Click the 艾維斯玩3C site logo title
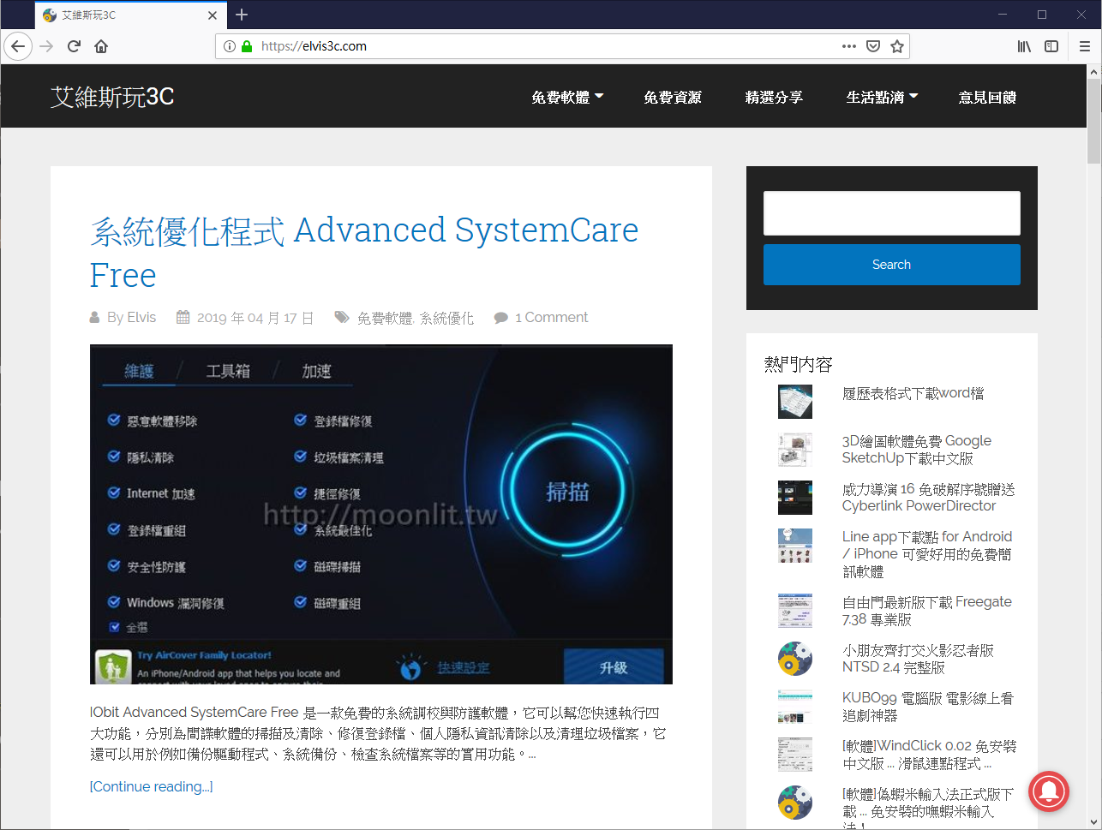The width and height of the screenshot is (1102, 830). coord(112,97)
